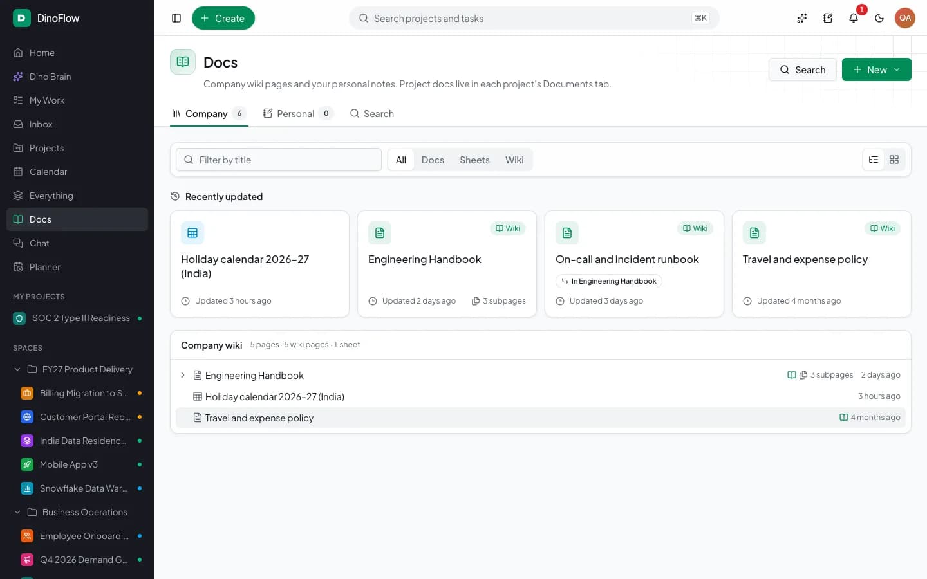Open Employee Onboarding project icon
Viewport: 927px width, 579px height.
point(27,536)
